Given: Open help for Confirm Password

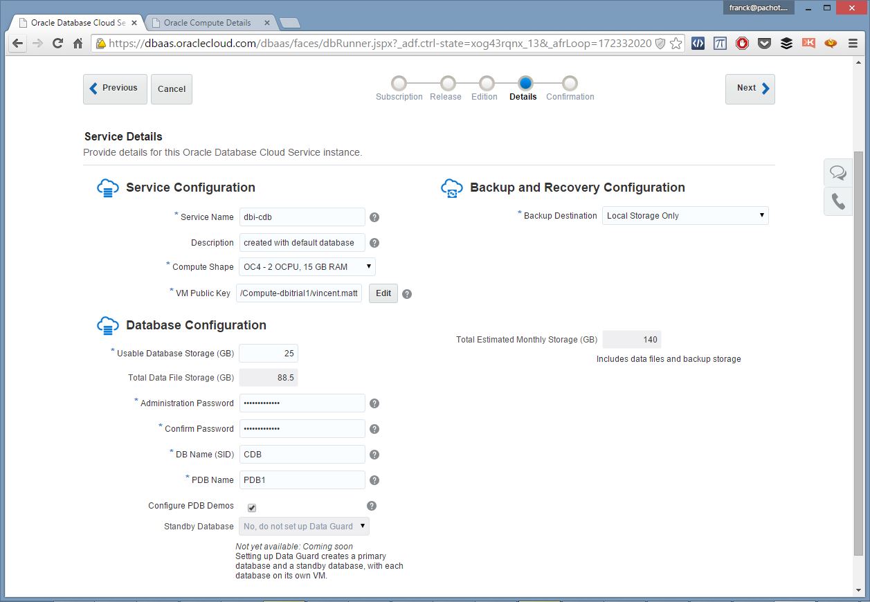Looking at the screenshot, I should click(x=374, y=429).
